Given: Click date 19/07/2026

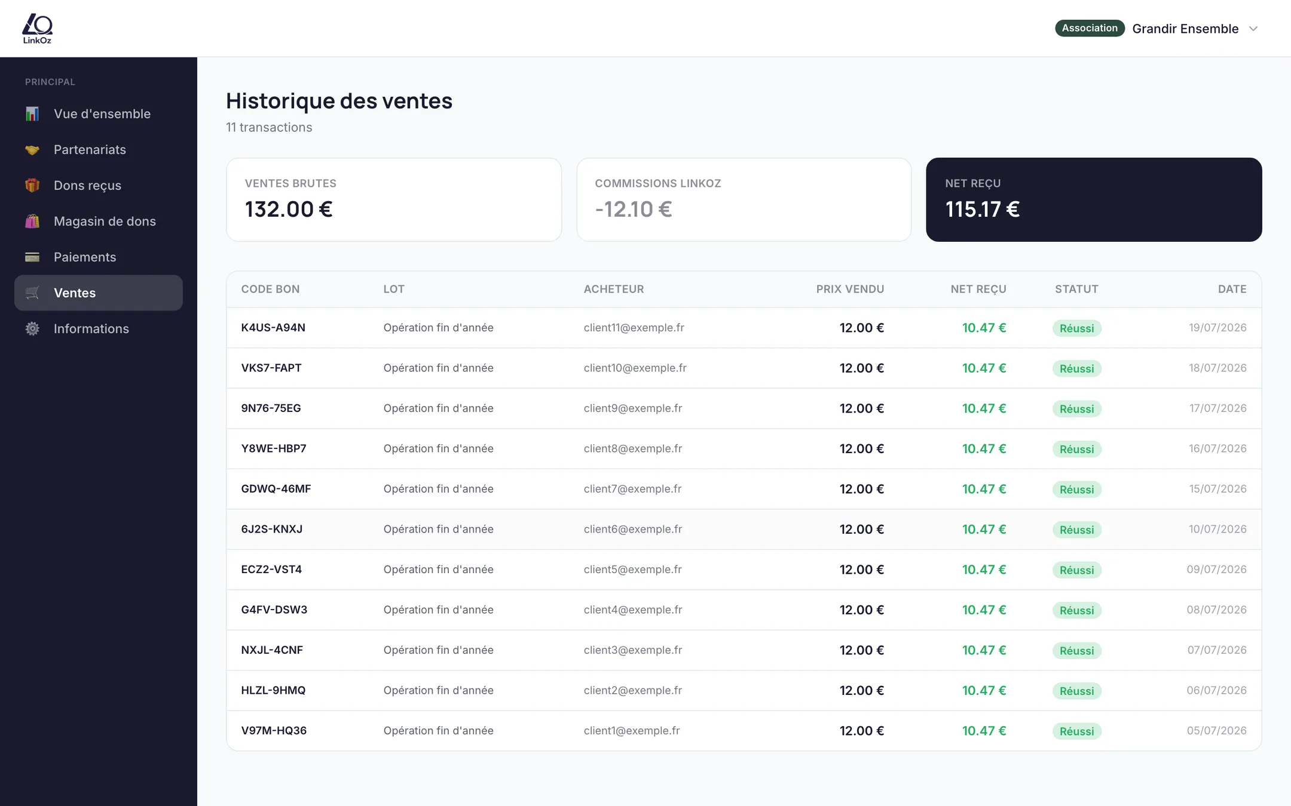Looking at the screenshot, I should (x=1217, y=328).
